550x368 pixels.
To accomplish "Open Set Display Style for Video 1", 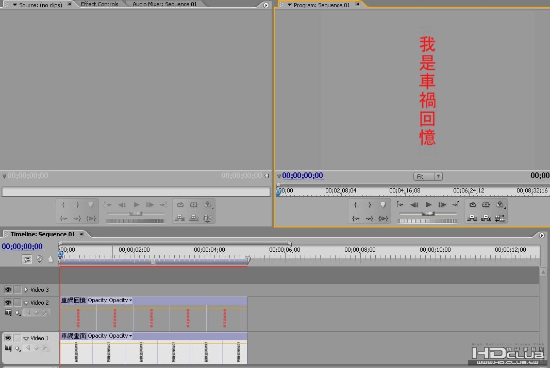I will pyautogui.click(x=8, y=348).
